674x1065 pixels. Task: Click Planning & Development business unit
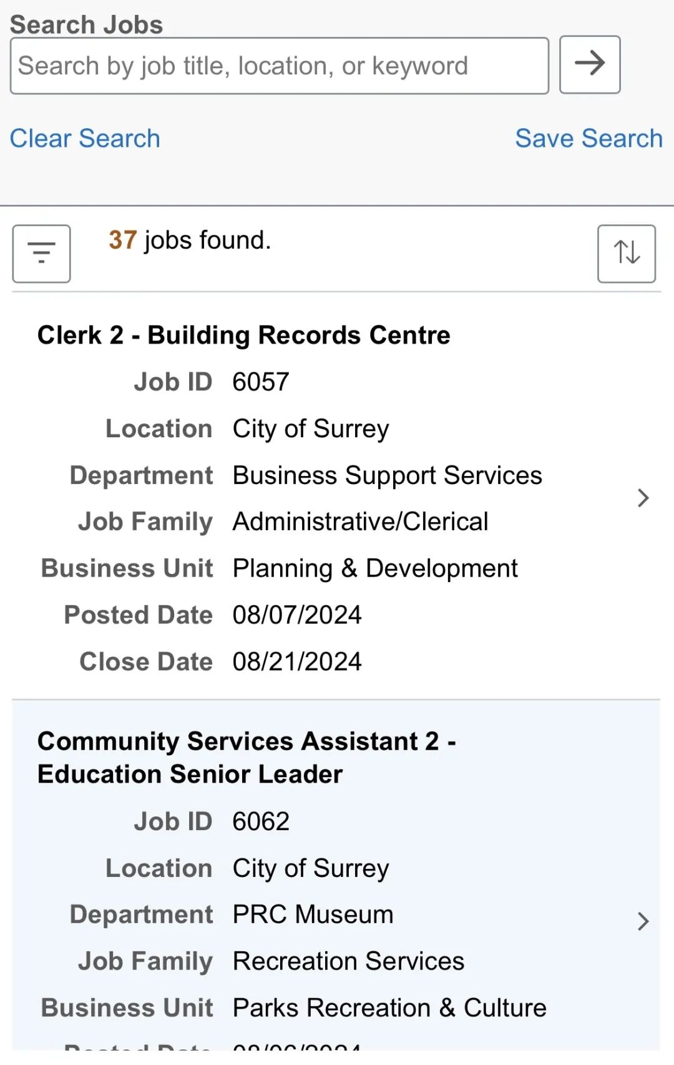(x=375, y=568)
